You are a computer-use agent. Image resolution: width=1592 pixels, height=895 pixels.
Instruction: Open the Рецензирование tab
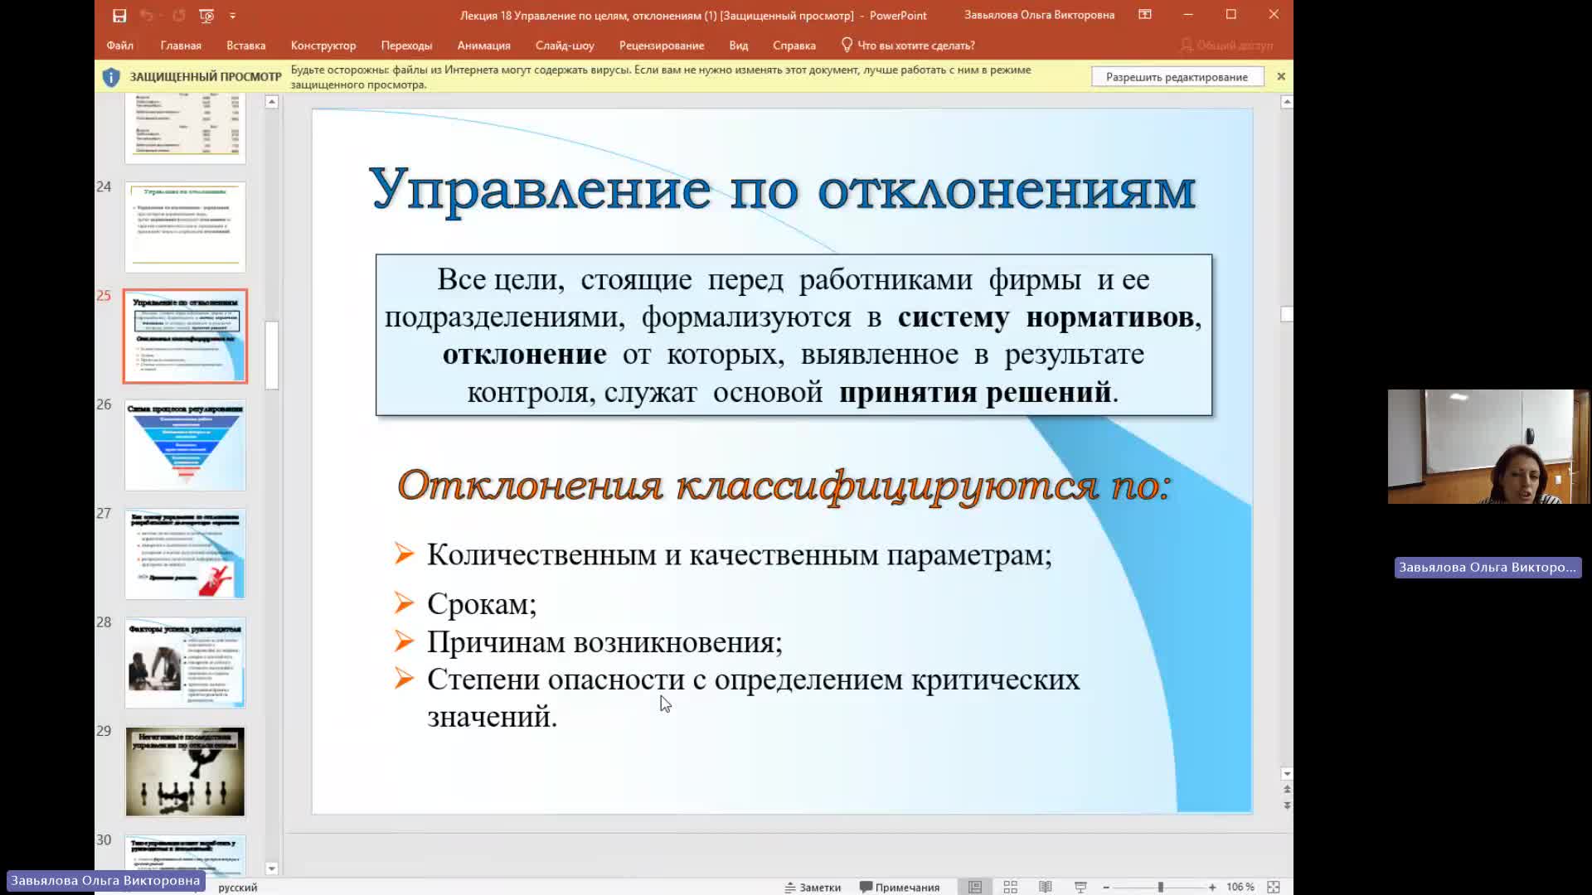[662, 46]
